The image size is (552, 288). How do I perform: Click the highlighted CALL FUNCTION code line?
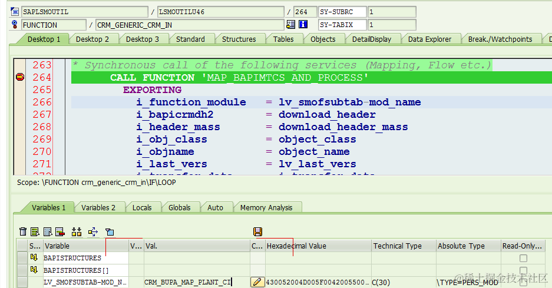point(312,78)
